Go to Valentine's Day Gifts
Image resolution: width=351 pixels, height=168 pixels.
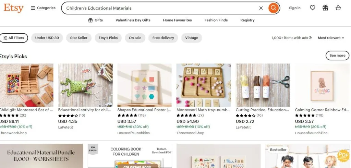(133, 20)
